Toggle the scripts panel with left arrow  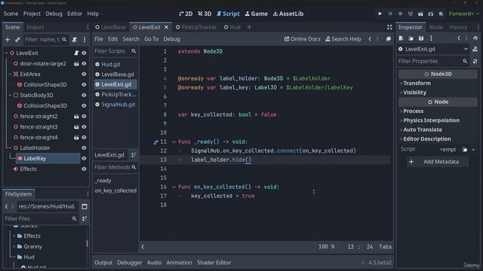point(143,247)
